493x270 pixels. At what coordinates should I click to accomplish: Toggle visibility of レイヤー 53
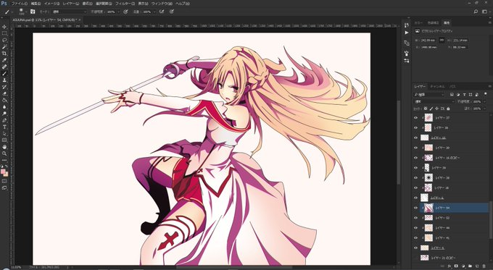(415, 218)
